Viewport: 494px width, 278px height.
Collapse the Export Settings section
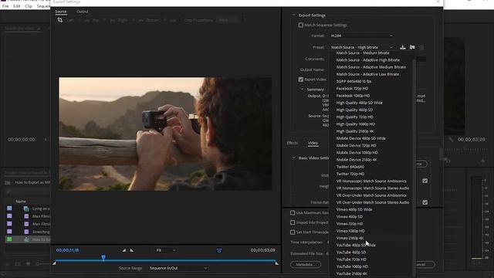[x=293, y=15]
